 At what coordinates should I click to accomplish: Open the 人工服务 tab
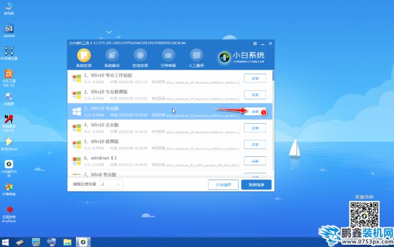[196, 58]
